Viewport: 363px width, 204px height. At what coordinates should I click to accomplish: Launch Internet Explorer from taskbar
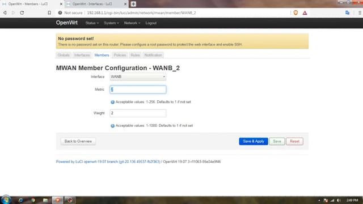20,200
